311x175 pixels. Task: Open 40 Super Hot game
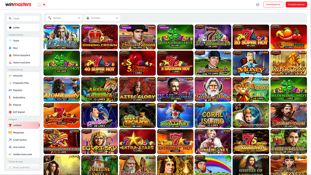tap(100, 63)
